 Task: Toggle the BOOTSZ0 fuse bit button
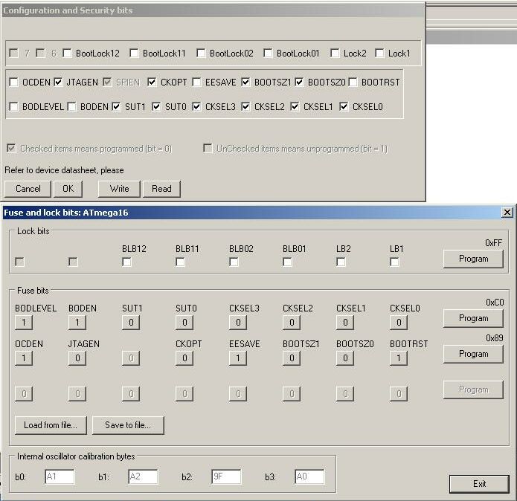(345, 358)
